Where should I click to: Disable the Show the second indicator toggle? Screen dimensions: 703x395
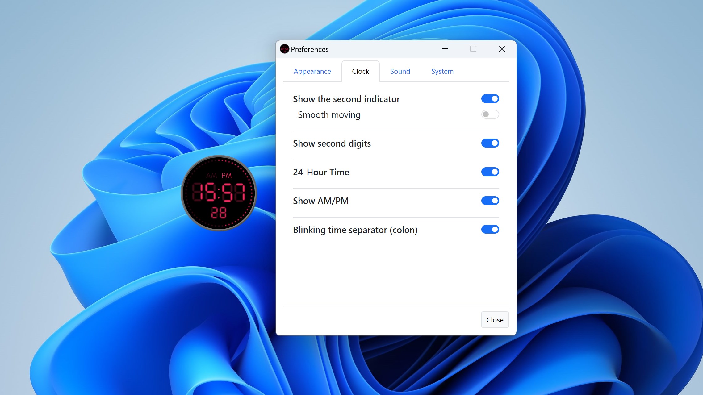coord(490,98)
